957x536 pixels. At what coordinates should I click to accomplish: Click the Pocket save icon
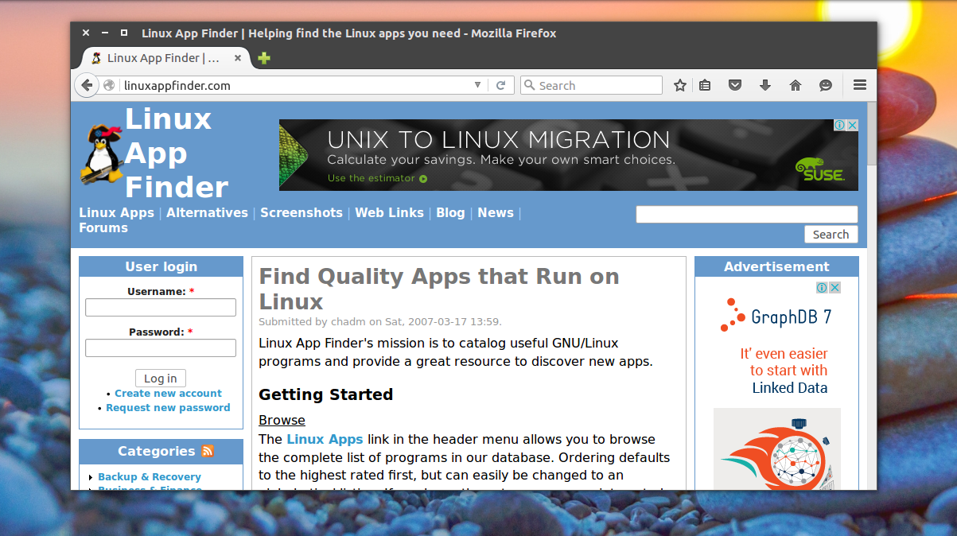(x=735, y=86)
